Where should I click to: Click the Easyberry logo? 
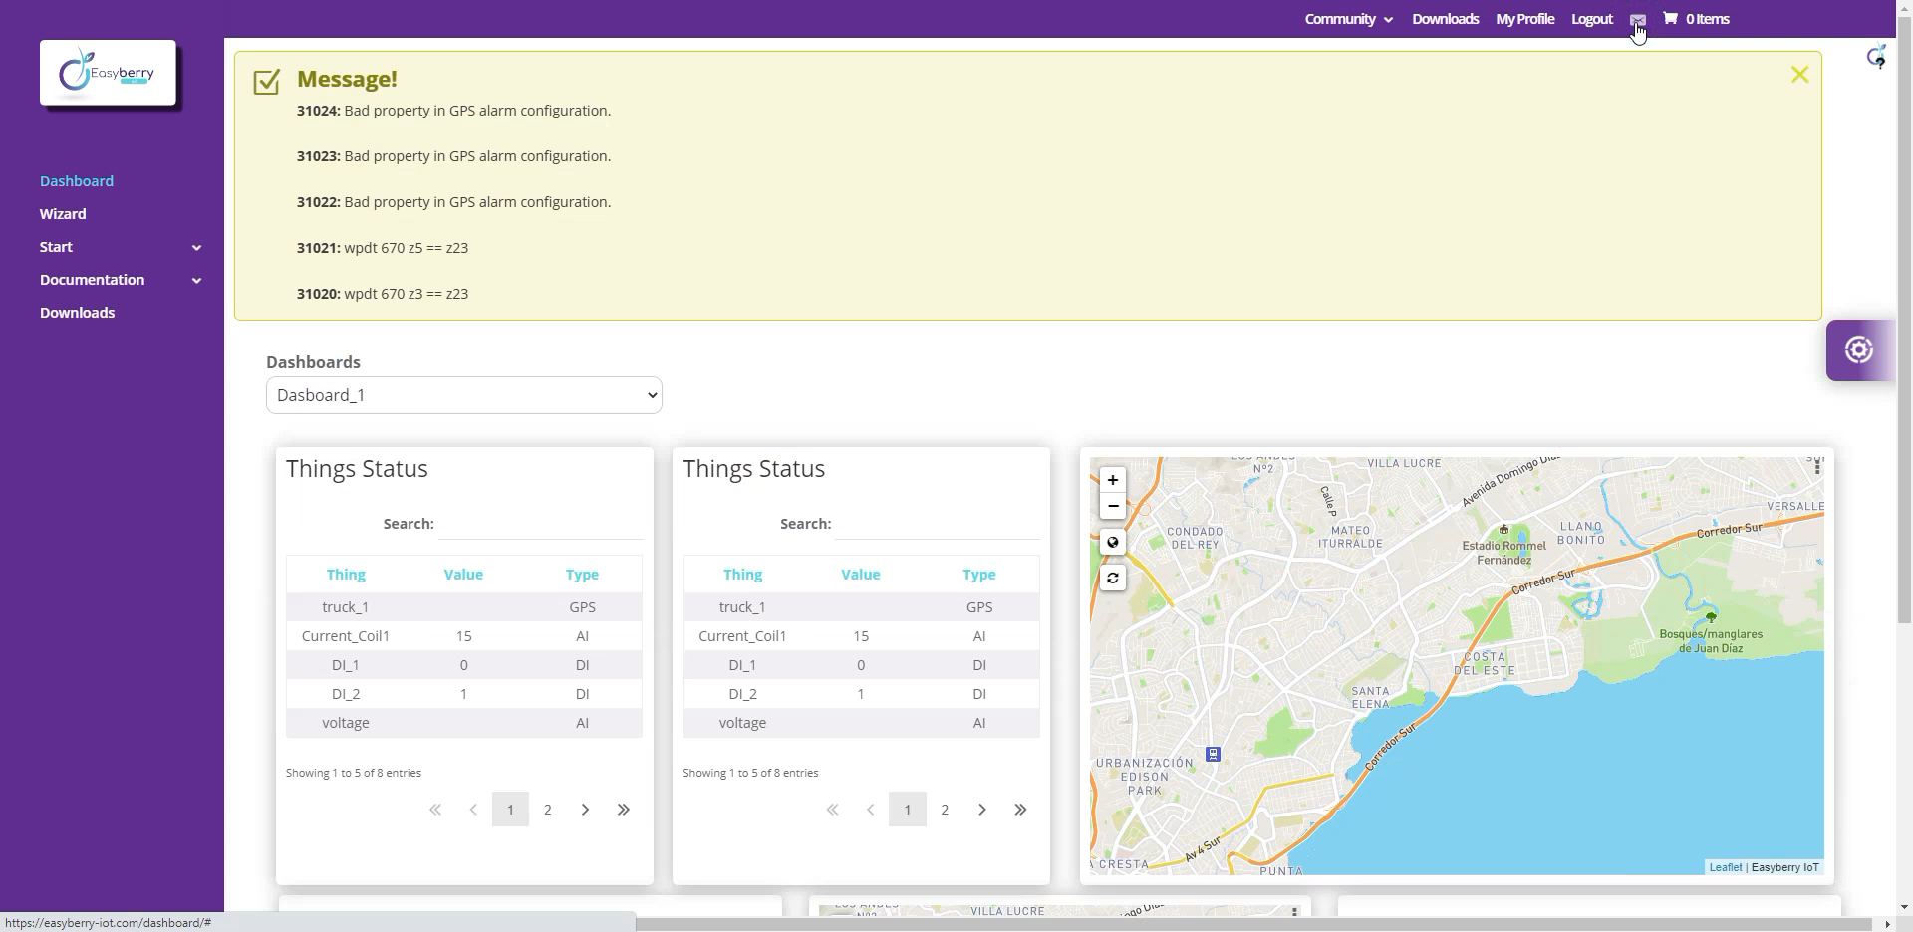pyautogui.click(x=108, y=73)
